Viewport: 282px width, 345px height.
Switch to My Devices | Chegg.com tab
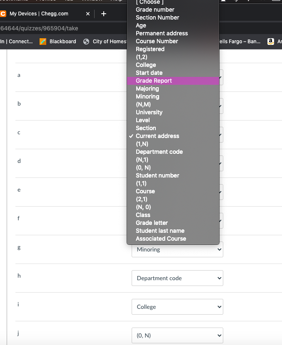[x=39, y=14]
